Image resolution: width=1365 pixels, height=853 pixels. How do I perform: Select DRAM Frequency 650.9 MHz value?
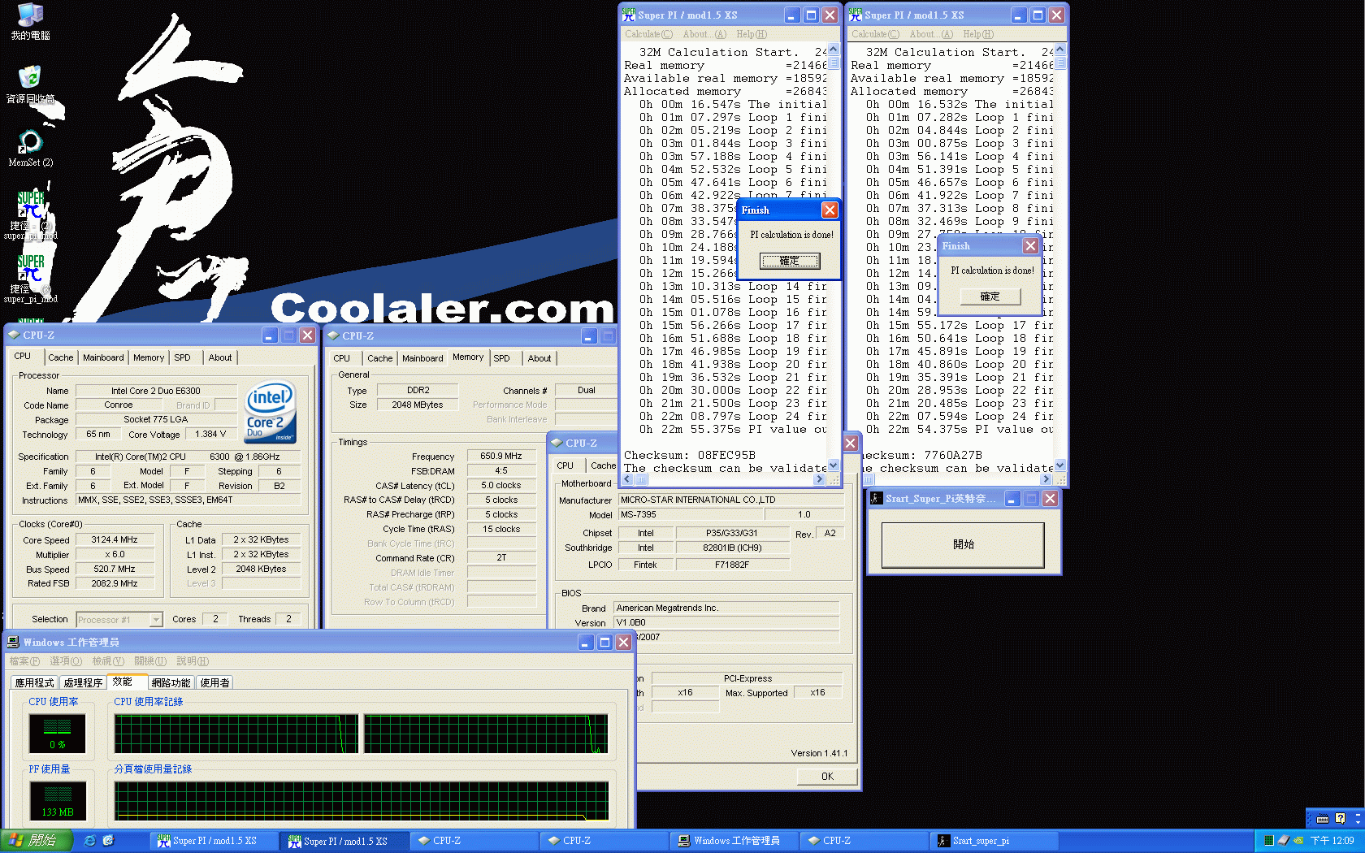pos(501,456)
